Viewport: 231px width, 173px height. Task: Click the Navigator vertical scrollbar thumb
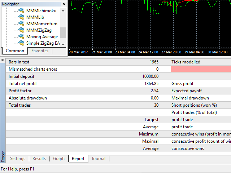point(63,32)
